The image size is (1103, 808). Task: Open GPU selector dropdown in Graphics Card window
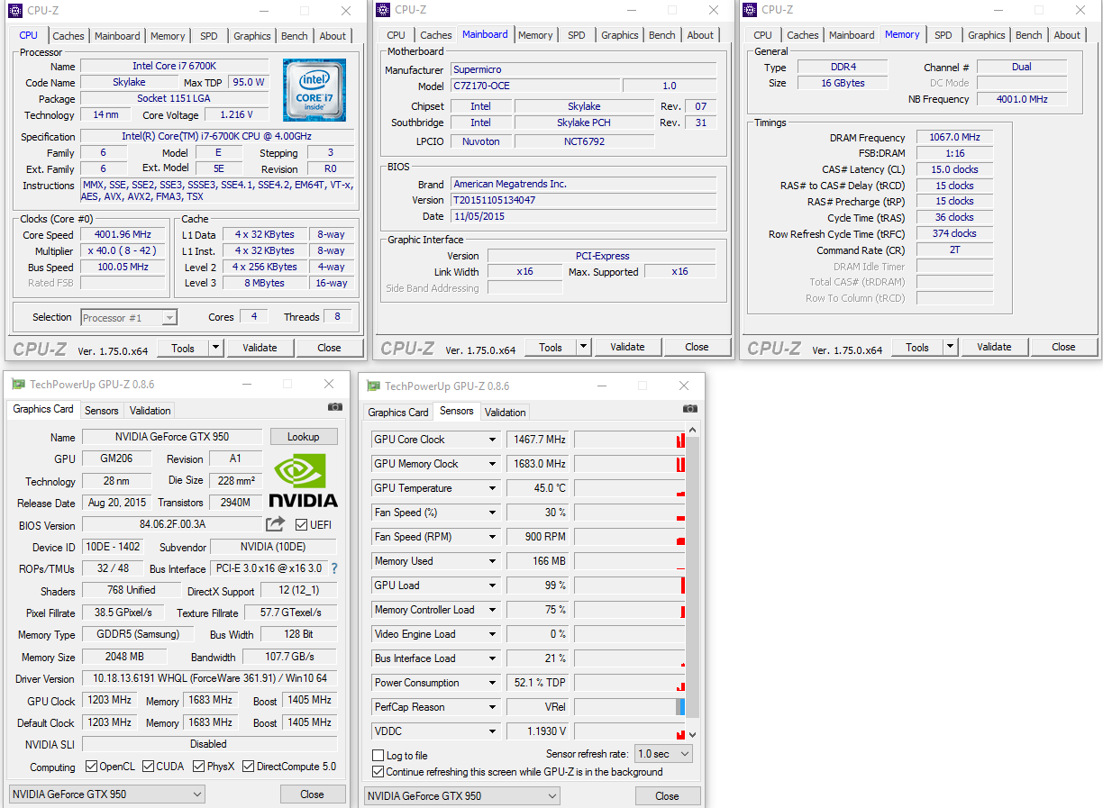pyautogui.click(x=106, y=794)
